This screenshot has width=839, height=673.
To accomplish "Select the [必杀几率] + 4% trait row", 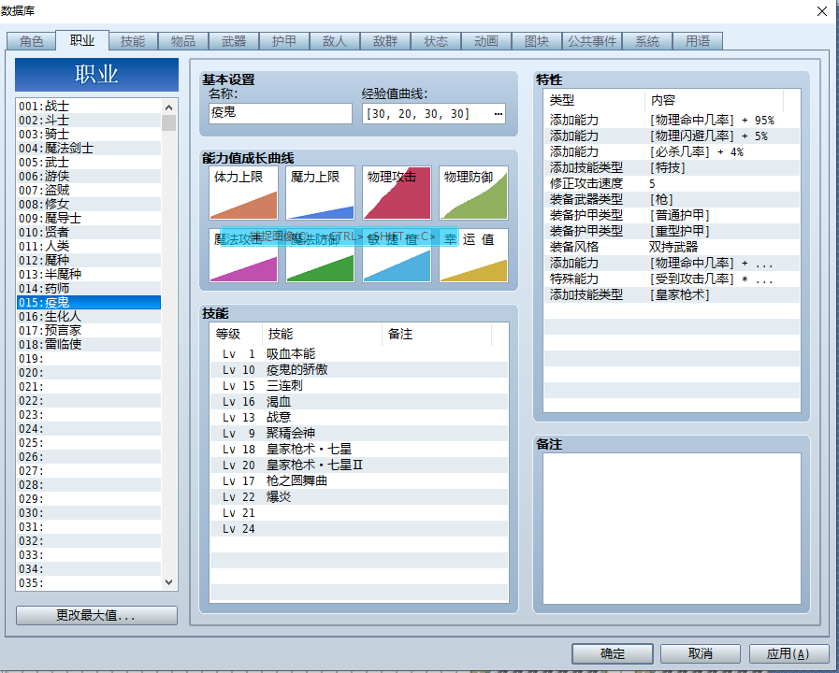I will (672, 151).
